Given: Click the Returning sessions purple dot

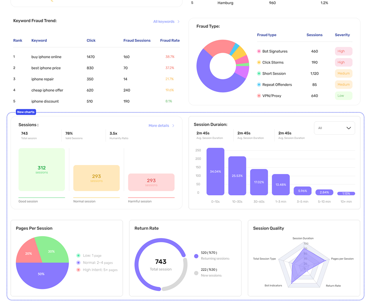Looking at the screenshot, I should (x=196, y=256).
